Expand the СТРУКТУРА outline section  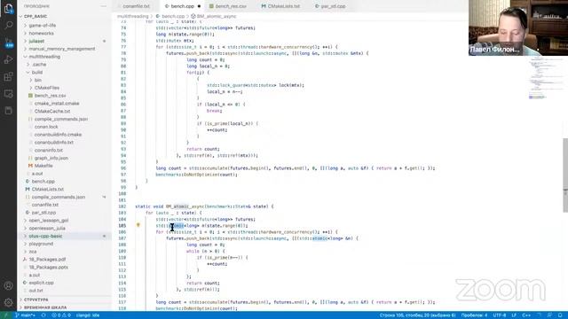coord(36,300)
